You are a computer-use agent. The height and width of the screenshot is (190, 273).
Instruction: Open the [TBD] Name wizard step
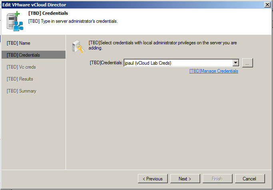pyautogui.click(x=18, y=43)
